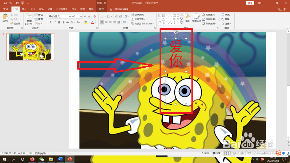Switch to the Slide Show ribbon tab
This screenshot has width=290, height=163.
click(x=62, y=9)
